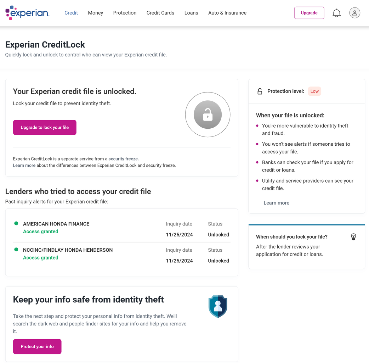Click the Upgrade button in header
This screenshot has height=363, width=369.
(x=309, y=13)
